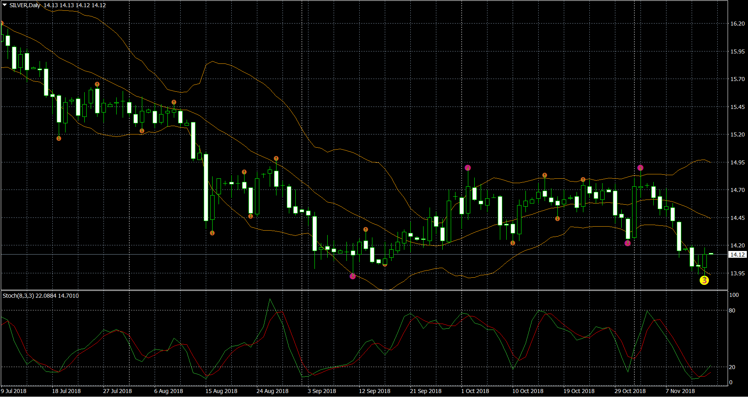Click the Stoch(8,3,3) indicator label
Screen dimensions: 748x397
[x=41, y=296]
